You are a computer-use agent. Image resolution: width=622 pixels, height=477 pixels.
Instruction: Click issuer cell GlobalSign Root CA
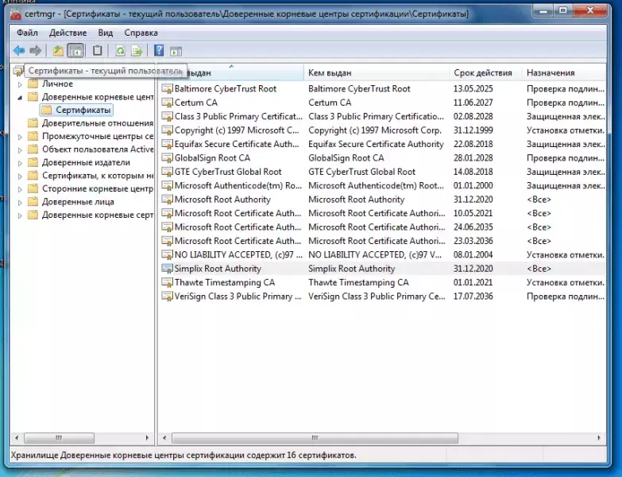point(346,158)
